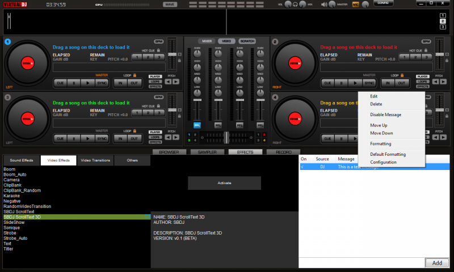454x272 pixels.
Task: Click SYNC on deck 2
Action: [369, 83]
